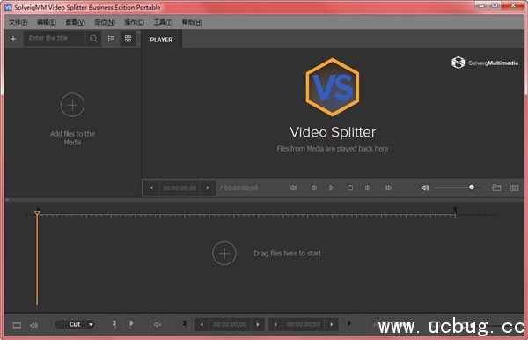Open the output folder icon in player

coord(496,188)
